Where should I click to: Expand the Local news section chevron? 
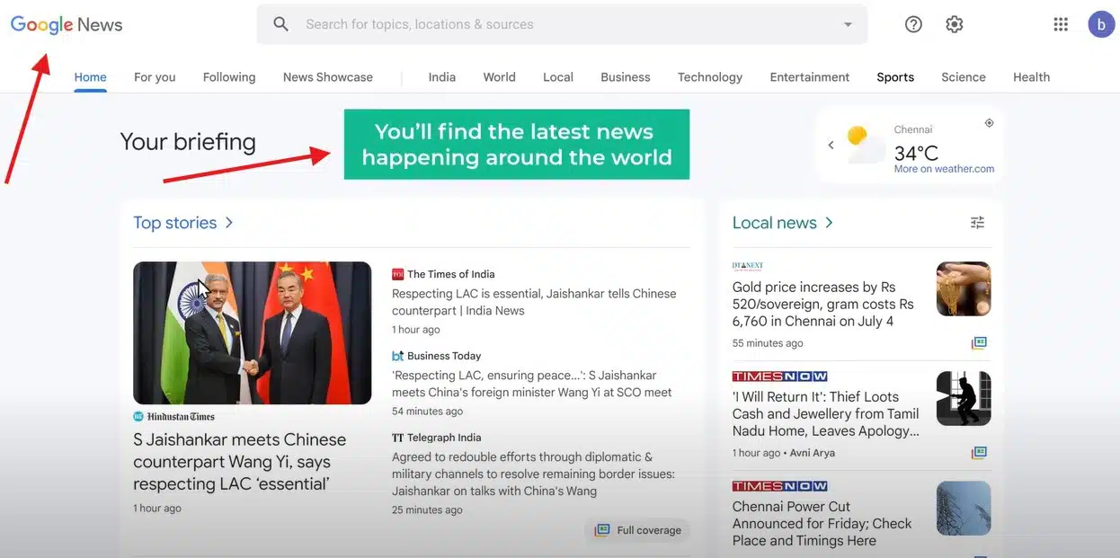point(828,222)
